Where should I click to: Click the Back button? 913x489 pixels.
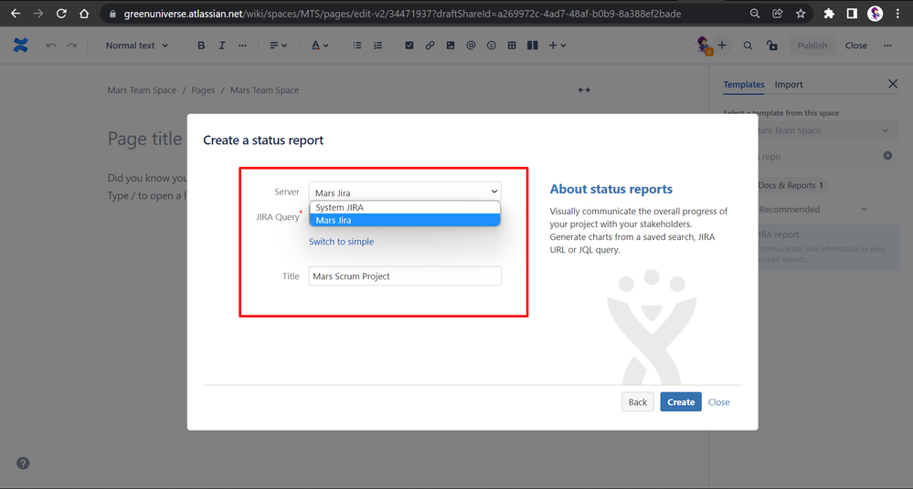(x=638, y=401)
